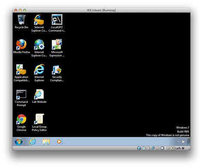Screen dimensions: 203x168
Task: Select the Lab Website shortcut
Action: coord(39,96)
